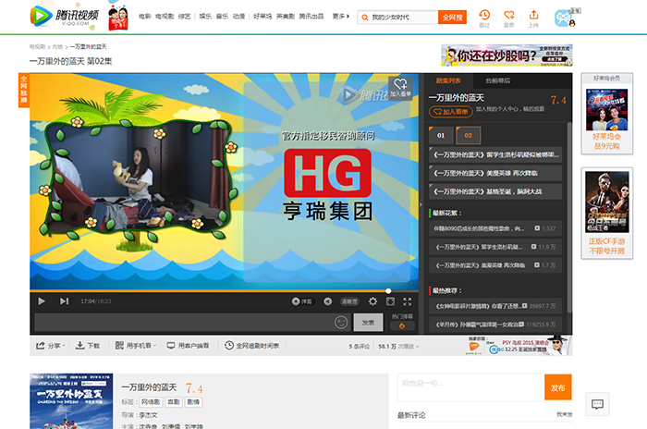
Task: Click the episode panel scrollbar
Action: [x=569, y=217]
